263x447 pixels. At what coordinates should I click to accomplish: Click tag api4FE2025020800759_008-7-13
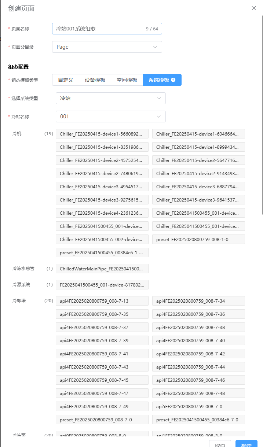[102, 301]
